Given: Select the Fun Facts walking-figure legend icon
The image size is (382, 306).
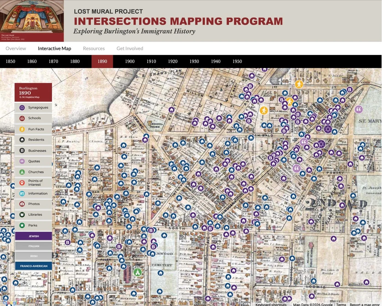Looking at the screenshot, I should coord(22,129).
